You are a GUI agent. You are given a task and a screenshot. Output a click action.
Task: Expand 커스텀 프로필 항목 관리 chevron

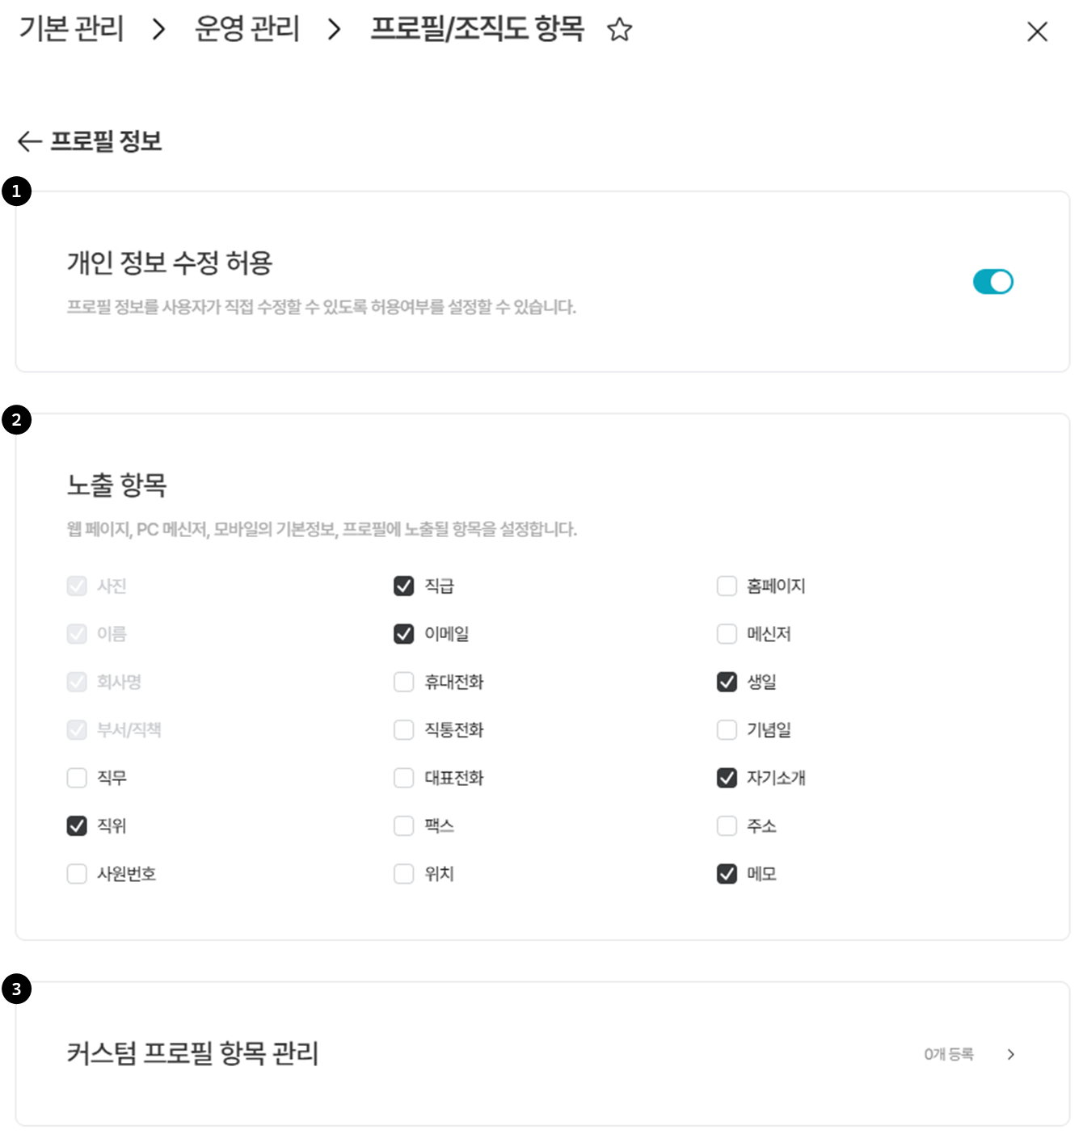[x=1011, y=1054]
